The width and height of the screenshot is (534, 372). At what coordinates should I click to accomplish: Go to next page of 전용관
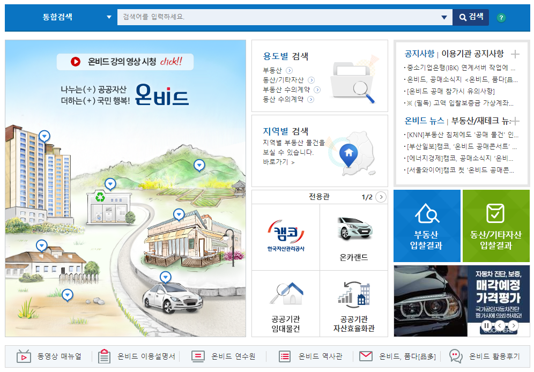(x=381, y=197)
